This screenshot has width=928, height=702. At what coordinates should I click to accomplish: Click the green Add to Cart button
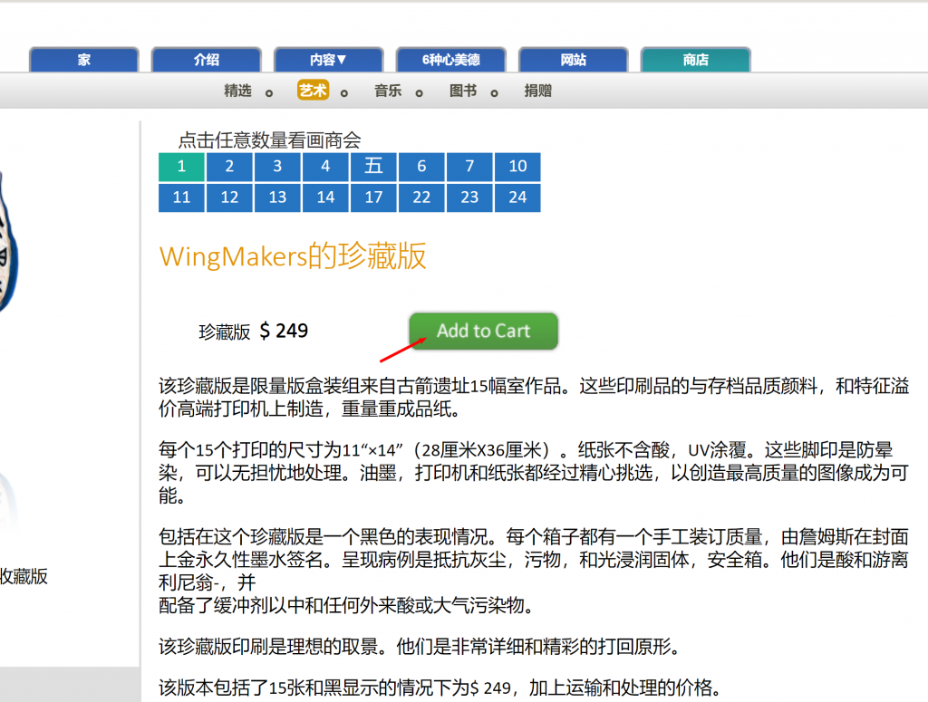(x=484, y=332)
